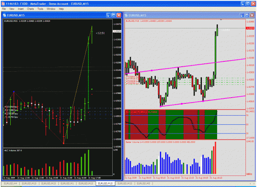Close the left dark EURUSD,M15 chart window
The image size is (257, 187).
pos(119,15)
